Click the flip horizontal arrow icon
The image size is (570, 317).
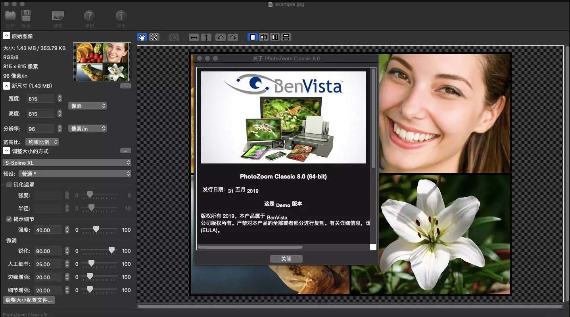194,37
